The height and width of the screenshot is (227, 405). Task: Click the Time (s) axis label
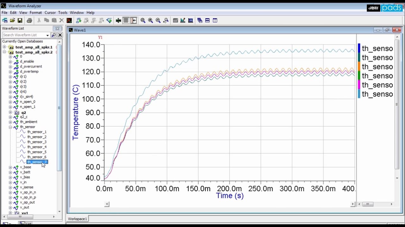tap(230, 196)
